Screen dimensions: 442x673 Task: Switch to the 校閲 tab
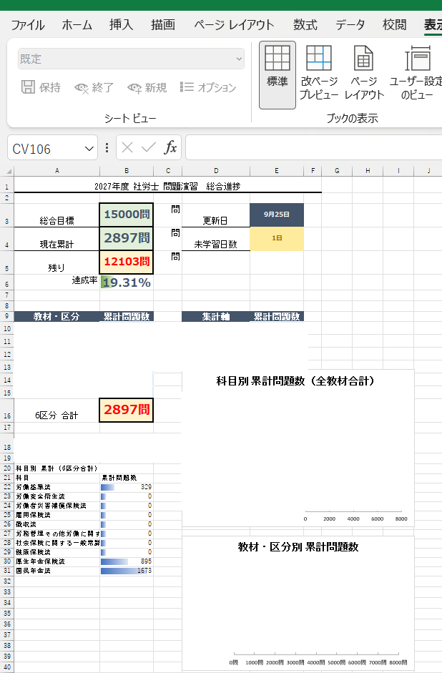(x=394, y=25)
